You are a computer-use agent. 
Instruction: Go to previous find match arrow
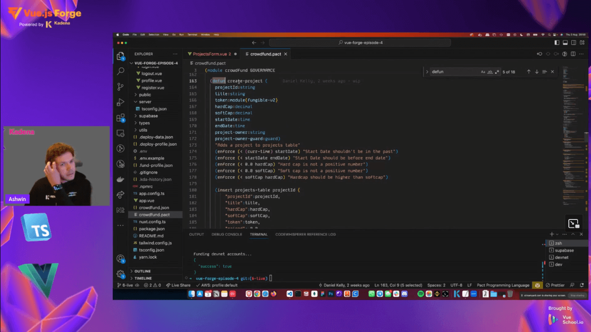529,72
